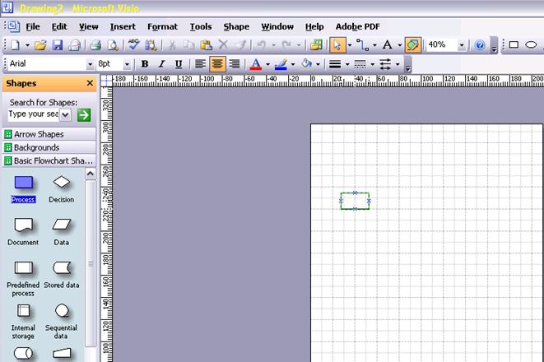
Task: Open the 8pt font size dropdown
Action: pyautogui.click(x=128, y=64)
